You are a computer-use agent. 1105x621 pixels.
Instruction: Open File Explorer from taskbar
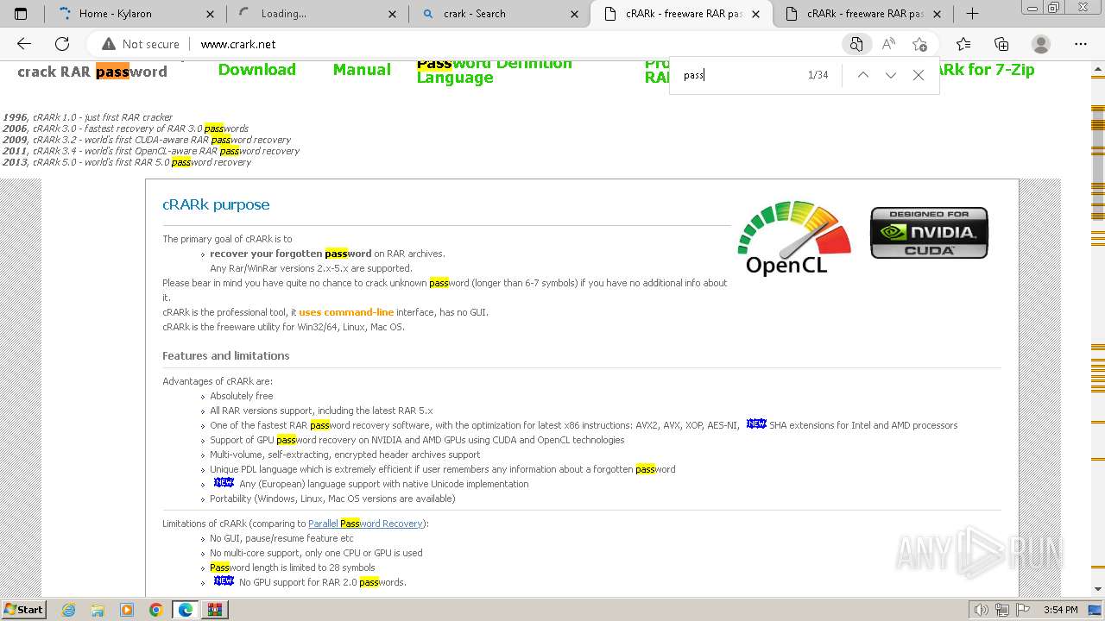coord(98,610)
